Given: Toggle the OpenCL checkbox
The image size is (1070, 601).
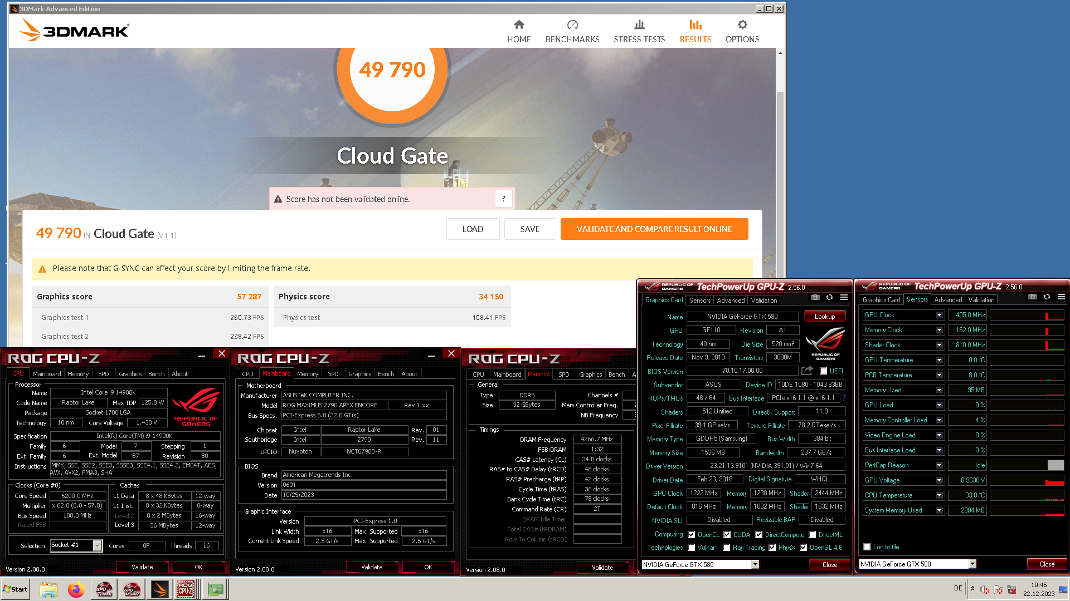Looking at the screenshot, I should tap(692, 534).
